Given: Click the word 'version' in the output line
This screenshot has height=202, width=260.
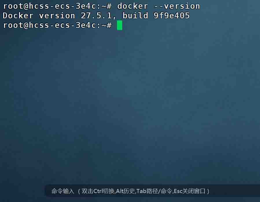Looking at the screenshot, I should 57,16.
